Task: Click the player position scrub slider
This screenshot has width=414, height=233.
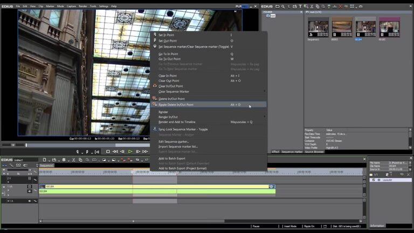Action: point(26,145)
